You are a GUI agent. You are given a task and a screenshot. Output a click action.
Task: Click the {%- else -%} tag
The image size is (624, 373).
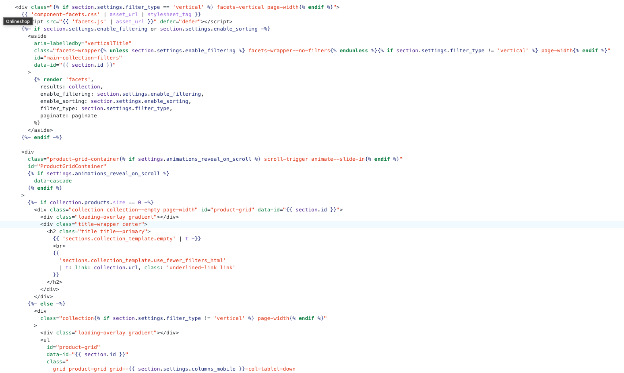(x=46, y=304)
